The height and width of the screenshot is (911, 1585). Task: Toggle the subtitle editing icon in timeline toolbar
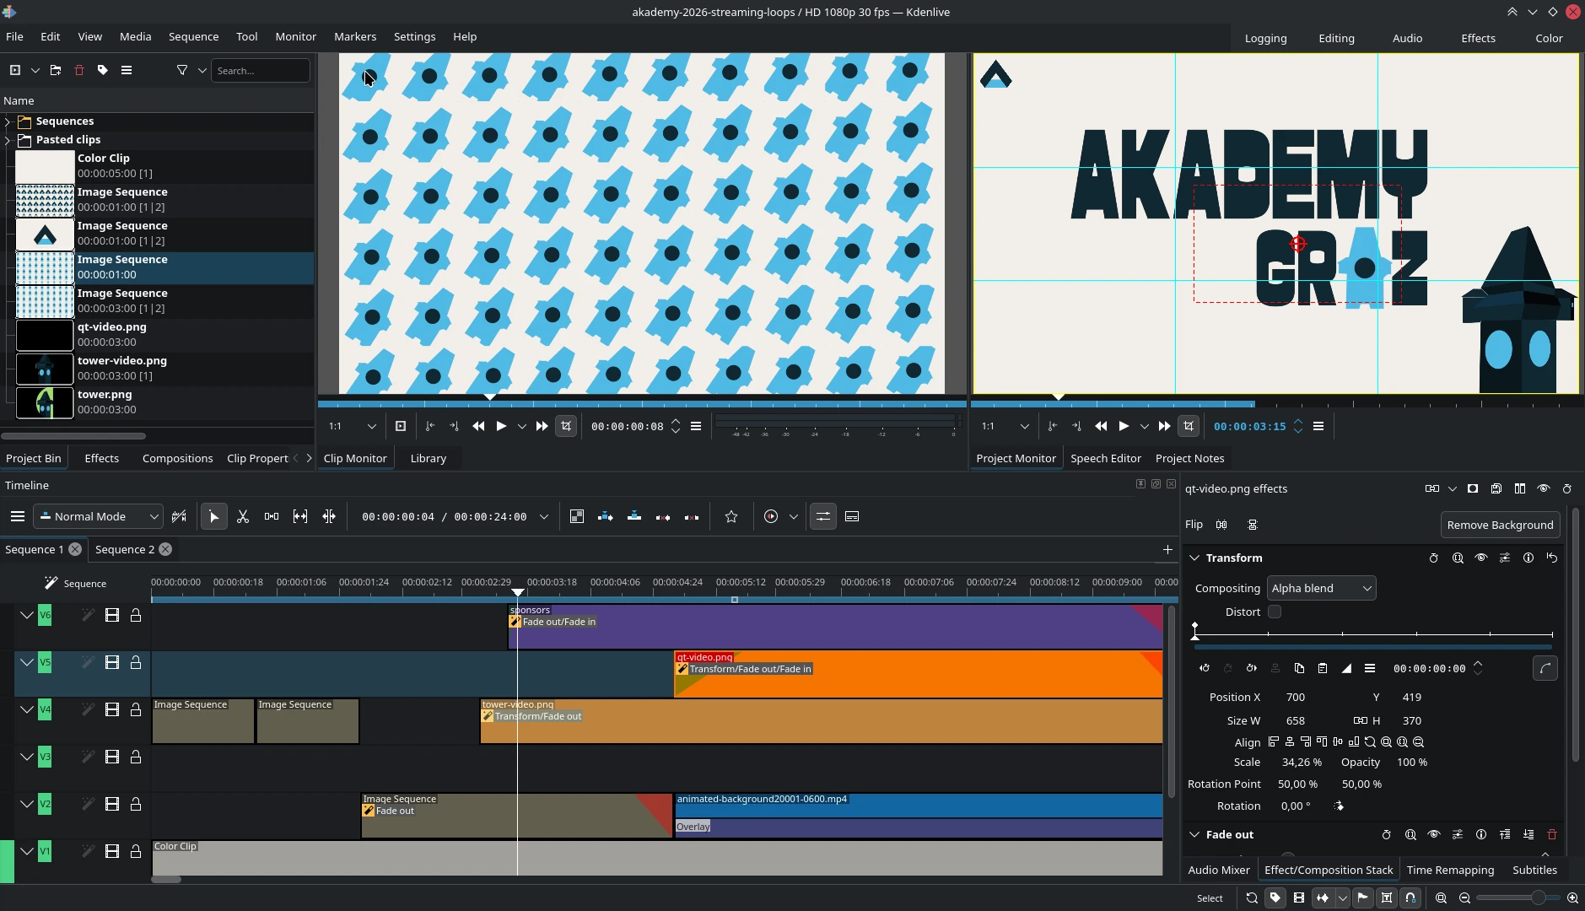[852, 516]
